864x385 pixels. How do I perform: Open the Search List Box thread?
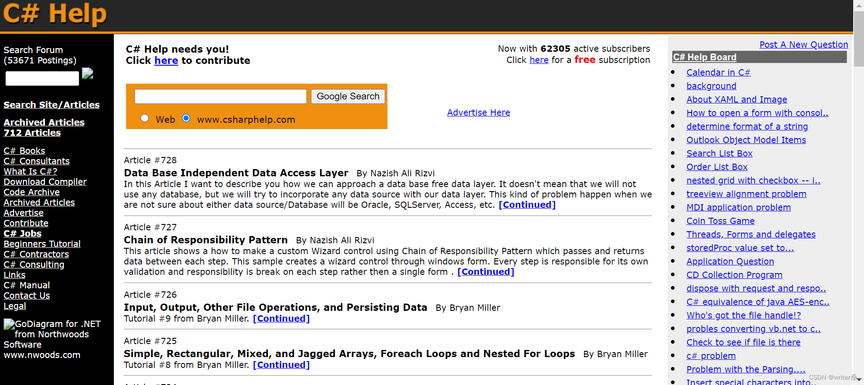click(720, 153)
